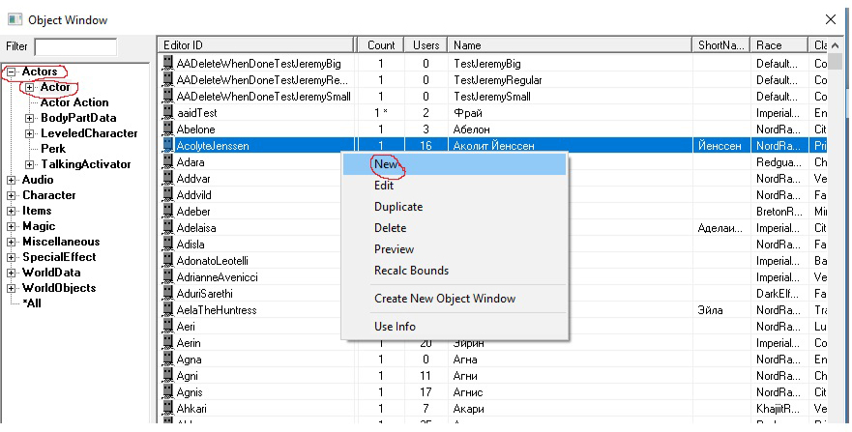Viewport: 852px width, 432px height.
Task: Expand the BodyPartData tree node
Action: click(x=29, y=118)
